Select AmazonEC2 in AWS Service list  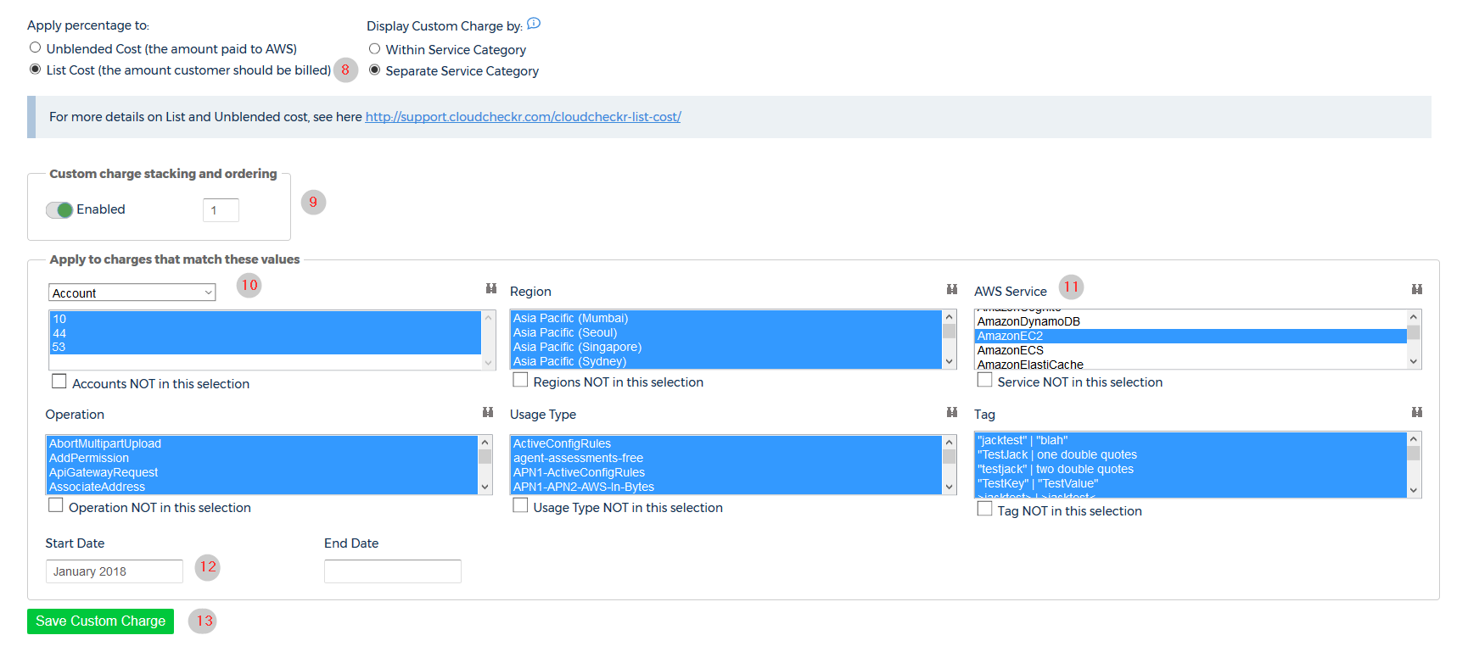[x=1191, y=336]
